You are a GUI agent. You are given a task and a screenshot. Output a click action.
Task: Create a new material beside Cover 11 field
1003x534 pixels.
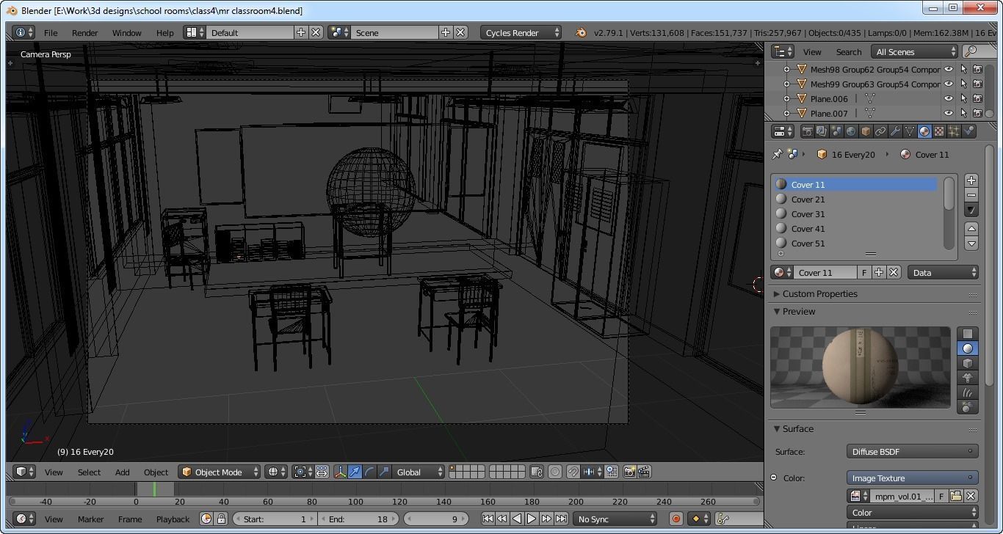click(x=879, y=272)
